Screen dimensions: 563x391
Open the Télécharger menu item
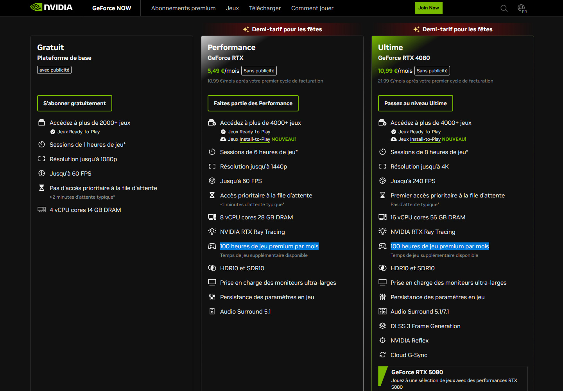click(265, 8)
